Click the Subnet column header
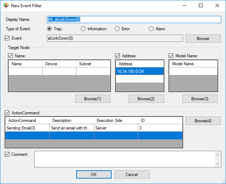Image resolution: width=226 pixels, height=184 pixels. pos(93,64)
